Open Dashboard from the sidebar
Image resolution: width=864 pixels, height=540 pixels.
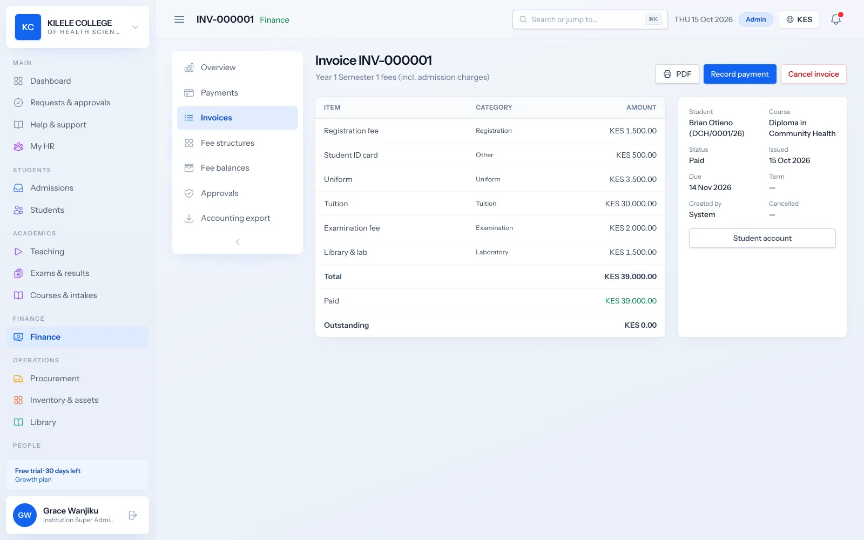pyautogui.click(x=78, y=81)
